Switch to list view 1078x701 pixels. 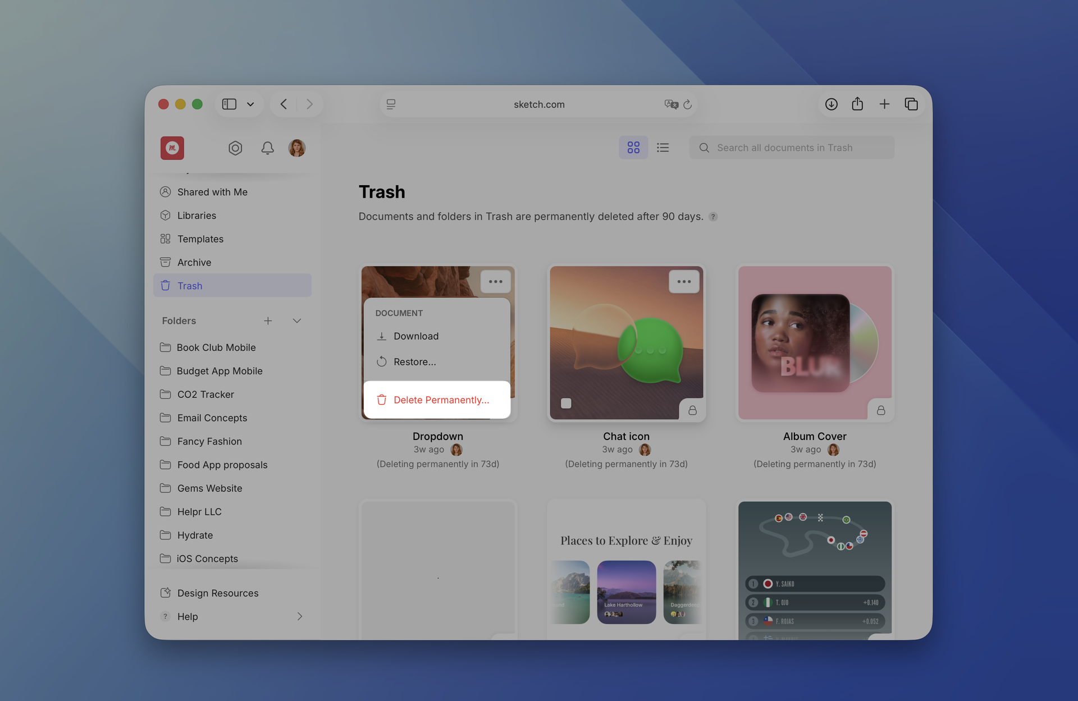point(663,148)
